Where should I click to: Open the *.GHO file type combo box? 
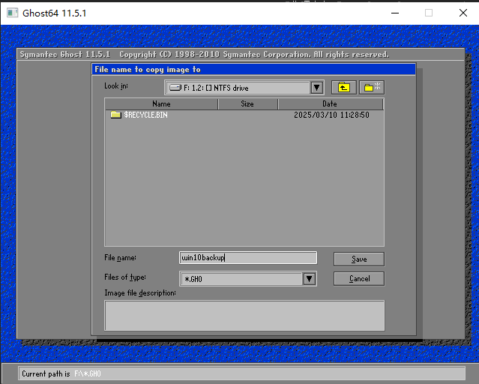click(x=248, y=279)
